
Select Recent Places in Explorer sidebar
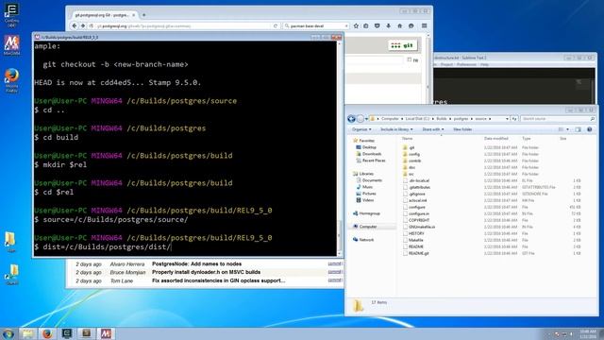[x=370, y=161]
